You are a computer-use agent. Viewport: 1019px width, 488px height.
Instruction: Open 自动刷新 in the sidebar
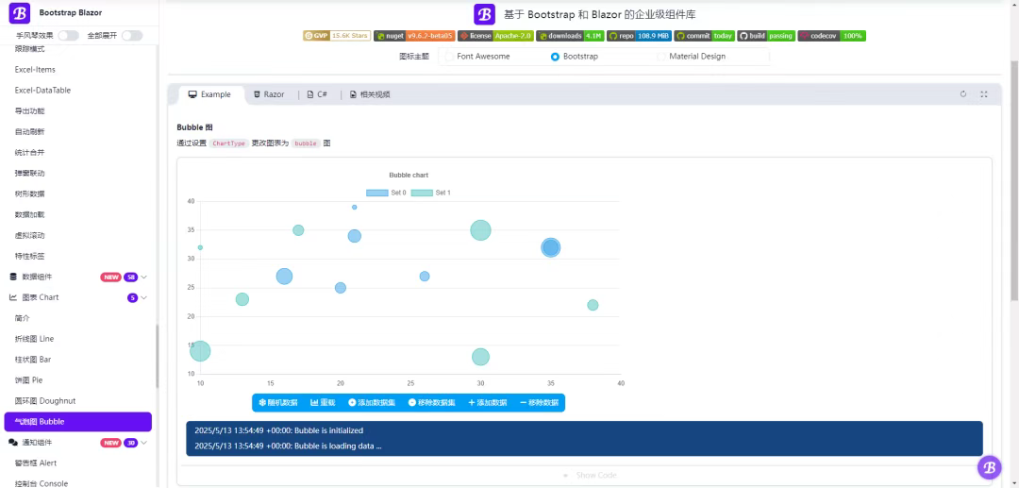[x=30, y=132]
